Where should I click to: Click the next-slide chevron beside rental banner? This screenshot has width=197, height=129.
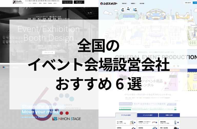pos(179,82)
